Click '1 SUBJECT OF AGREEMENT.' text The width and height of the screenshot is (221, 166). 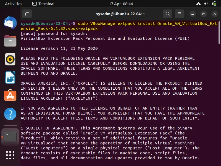[x=49, y=128]
